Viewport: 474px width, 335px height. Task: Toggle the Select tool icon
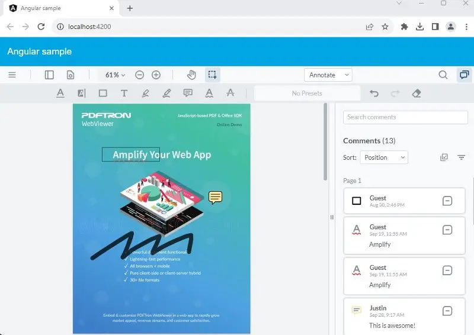coord(212,75)
